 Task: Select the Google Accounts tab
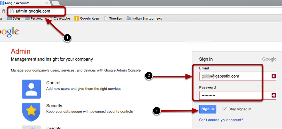click(25, 3)
